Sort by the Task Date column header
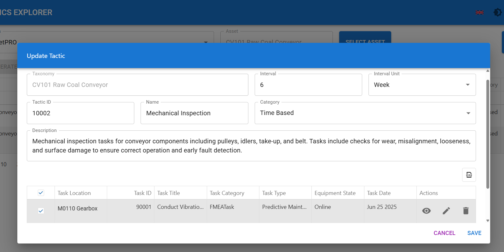This screenshot has height=252, width=504. [x=379, y=193]
